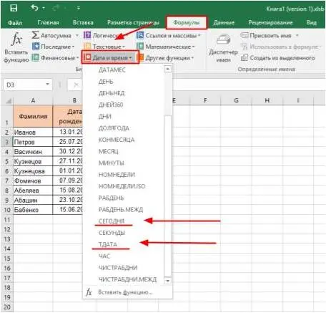Click the Undo arrow icon
This screenshot has width=326, height=313.
pos(34,8)
